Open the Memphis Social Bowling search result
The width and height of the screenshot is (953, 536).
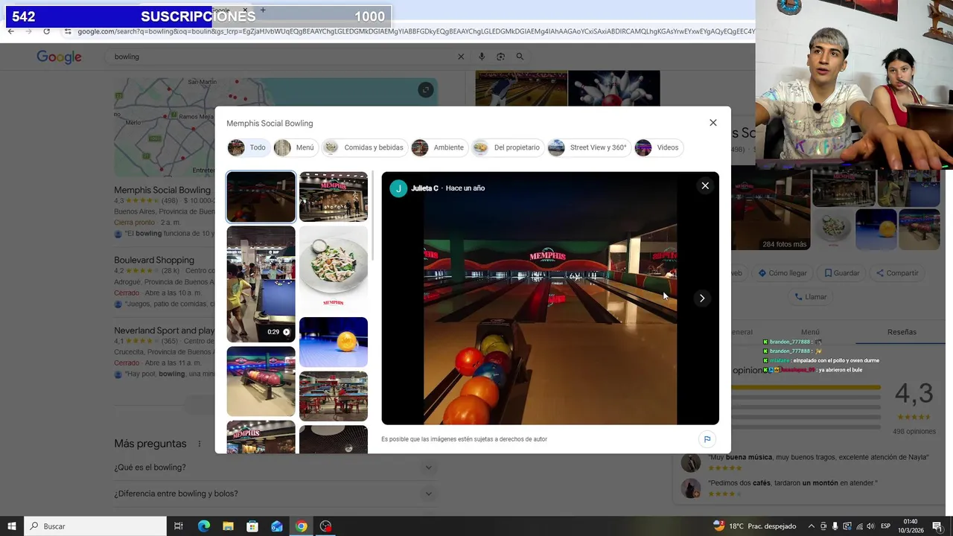(x=162, y=190)
